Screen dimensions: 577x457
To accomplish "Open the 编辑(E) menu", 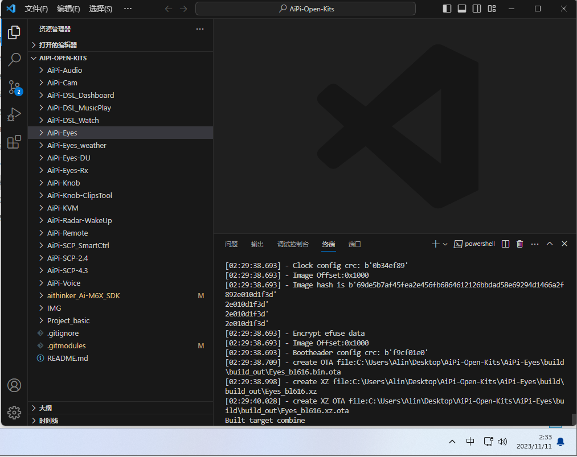I will point(68,9).
